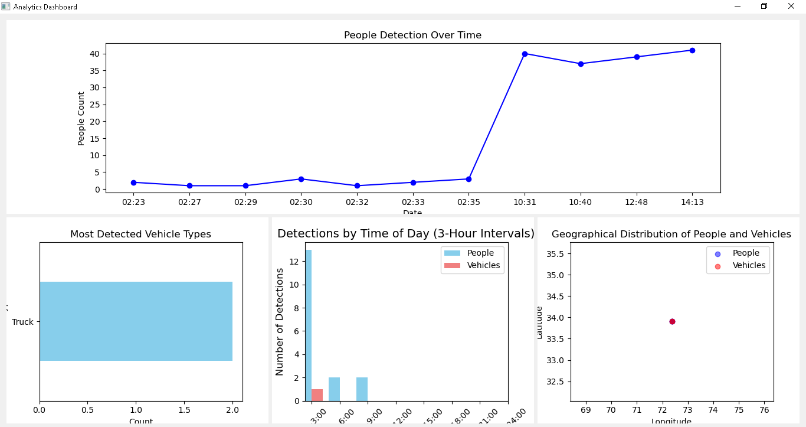Click the Analytics Dashboard app icon in title bar
The width and height of the screenshot is (806, 427).
pos(6,6)
